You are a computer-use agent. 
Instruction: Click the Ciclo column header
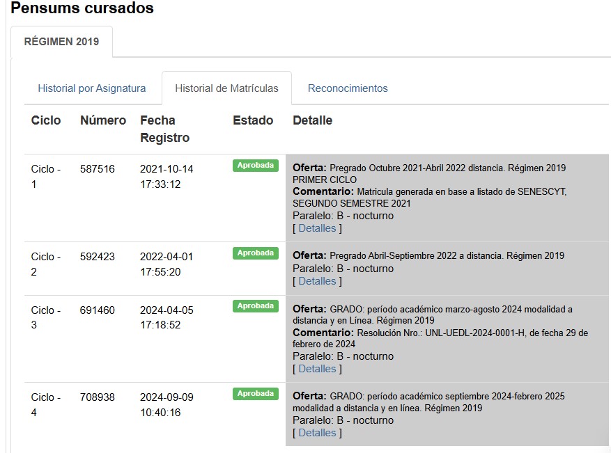point(46,120)
